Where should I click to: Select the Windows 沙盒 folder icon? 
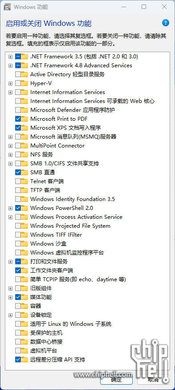[x=24, y=244]
